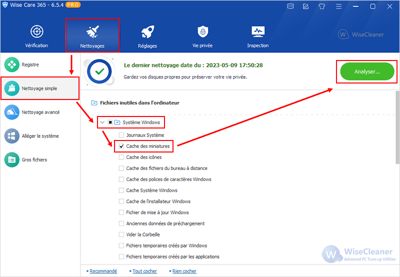Open the Inspection tab
The width and height of the screenshot is (400, 277).
pos(257,35)
